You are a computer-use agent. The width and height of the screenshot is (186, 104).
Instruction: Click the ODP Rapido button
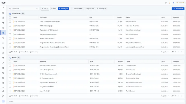tap(64, 9)
